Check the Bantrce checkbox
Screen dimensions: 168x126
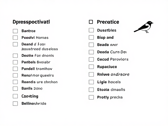pyautogui.click(x=15, y=31)
